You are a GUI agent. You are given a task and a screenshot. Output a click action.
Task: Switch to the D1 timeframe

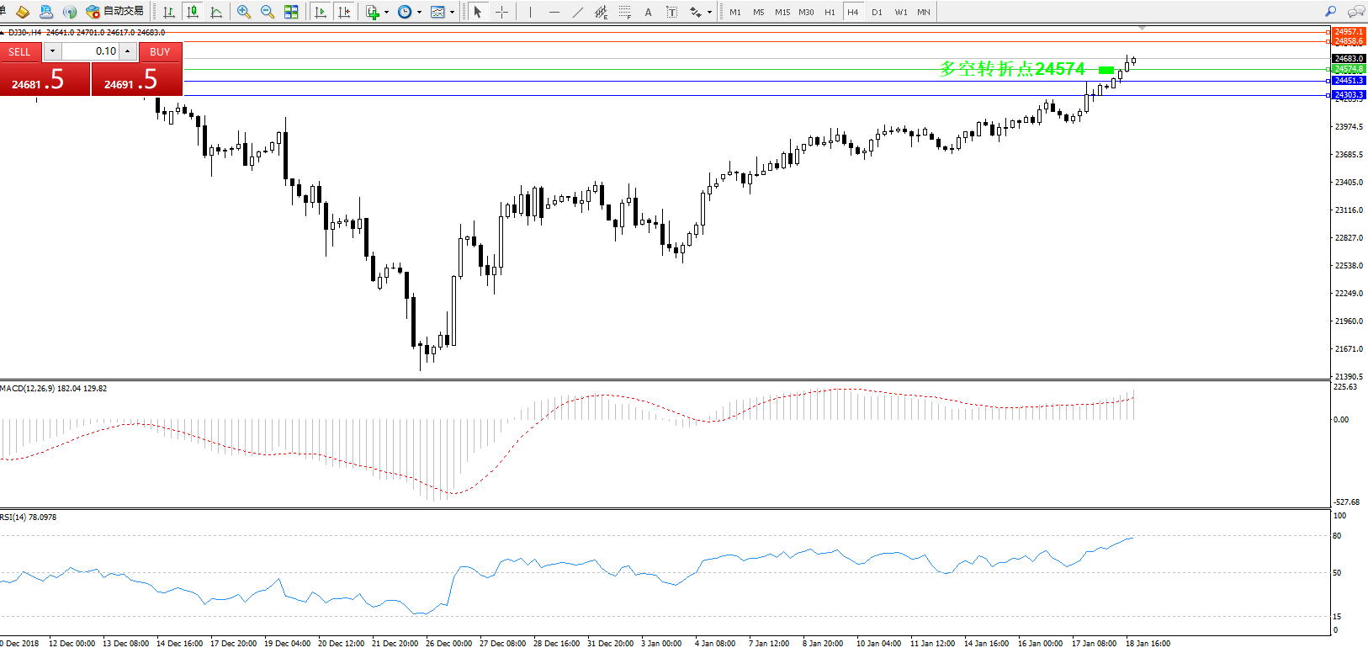(877, 12)
